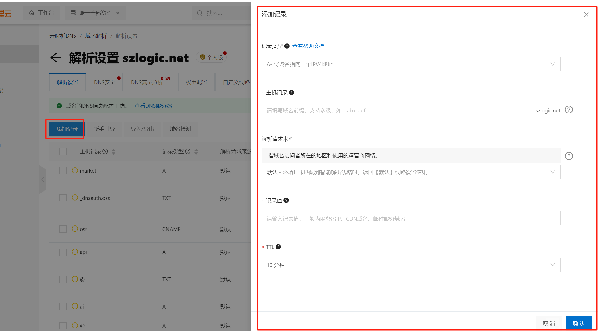
Task: Check the checkbox for the oss CNAME record
Action: (x=63, y=229)
